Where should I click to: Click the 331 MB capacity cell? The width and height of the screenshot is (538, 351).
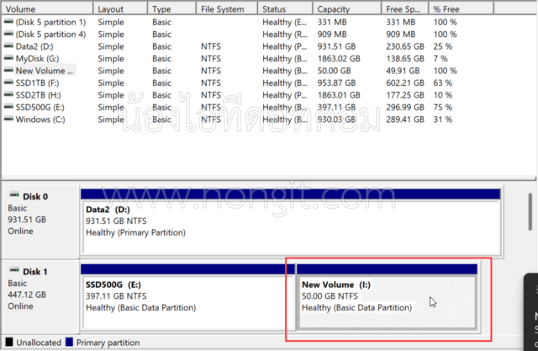(332, 22)
